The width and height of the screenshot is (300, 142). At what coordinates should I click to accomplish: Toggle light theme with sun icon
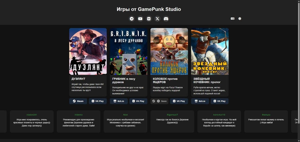tap(240, 19)
